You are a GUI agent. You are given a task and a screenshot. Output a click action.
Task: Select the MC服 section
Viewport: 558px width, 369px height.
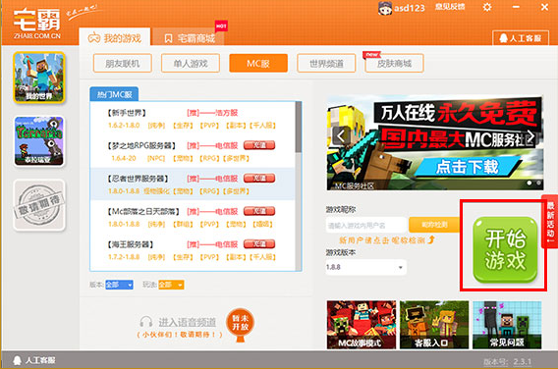(x=258, y=63)
